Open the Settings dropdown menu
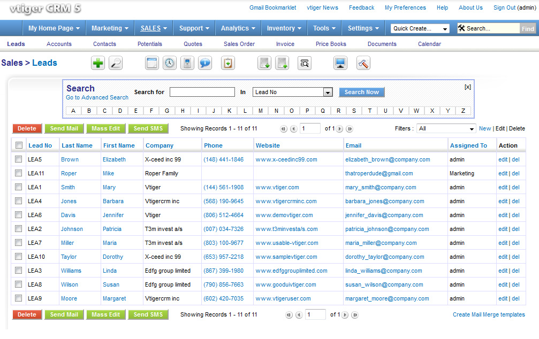The width and height of the screenshot is (539, 339). [x=363, y=28]
